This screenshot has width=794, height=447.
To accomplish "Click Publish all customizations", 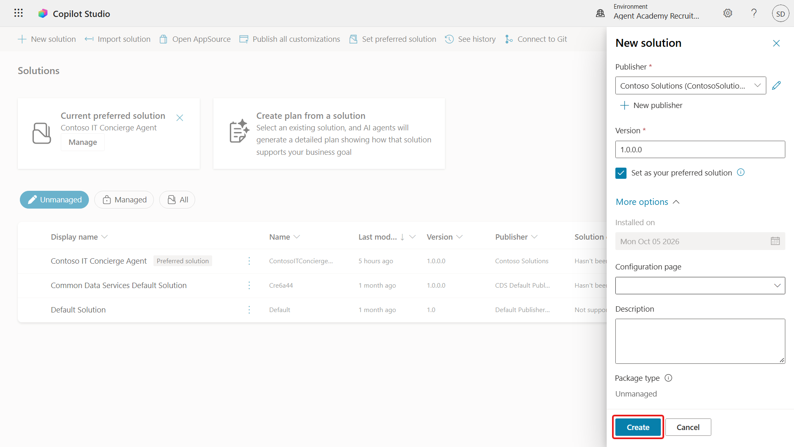I will pyautogui.click(x=289, y=39).
